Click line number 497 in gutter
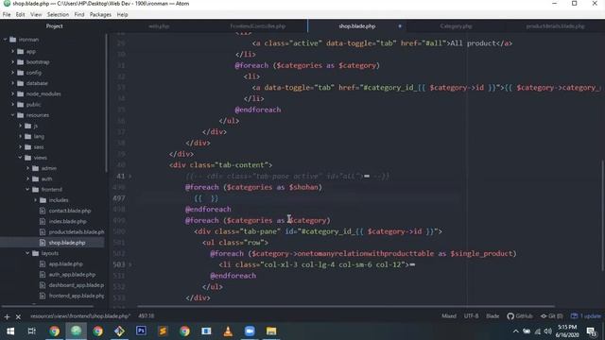Screen dimensions: 605x340 pyautogui.click(x=119, y=198)
